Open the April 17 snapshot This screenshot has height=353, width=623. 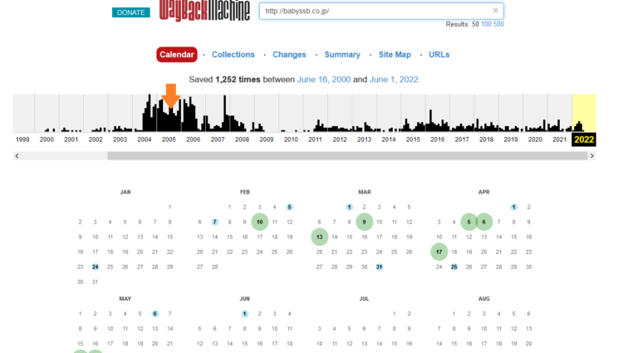439,252
